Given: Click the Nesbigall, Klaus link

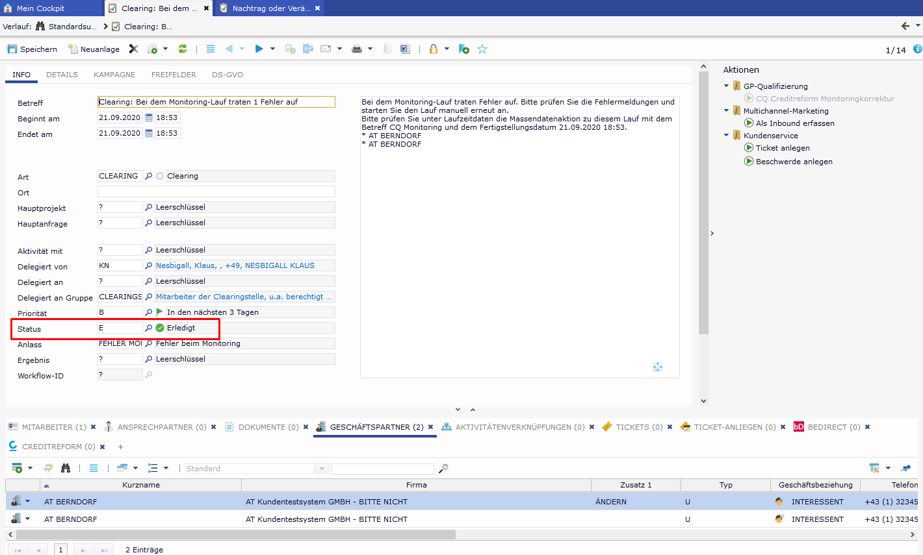Looking at the screenshot, I should click(x=235, y=265).
